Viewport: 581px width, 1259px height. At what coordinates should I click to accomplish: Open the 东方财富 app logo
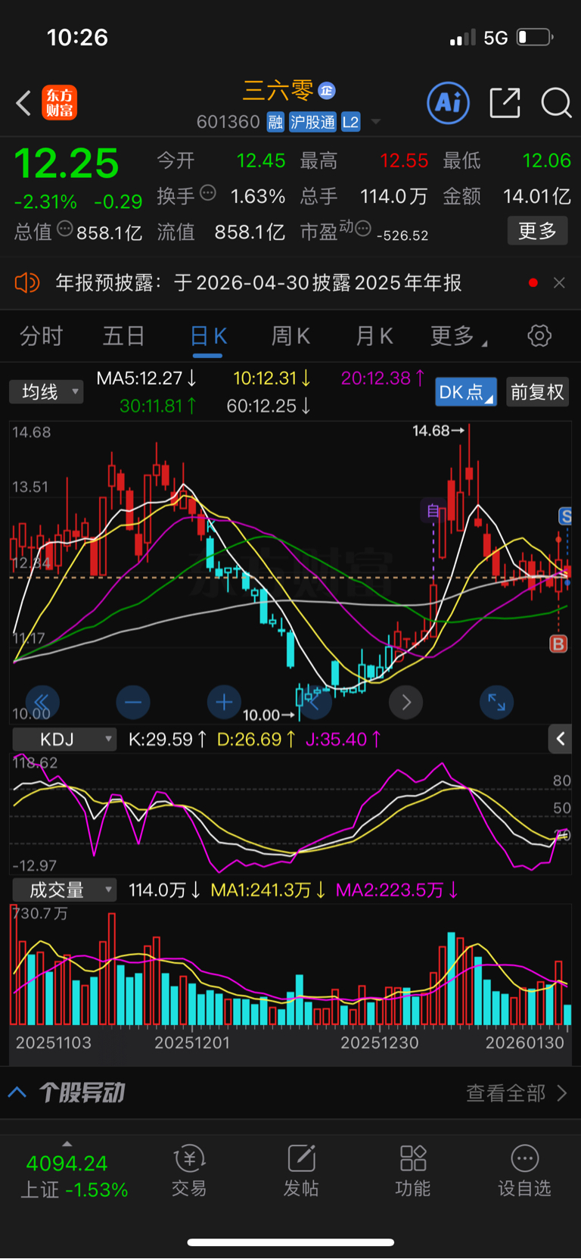coord(59,103)
